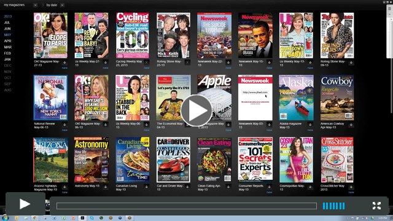Screen dimensions: 393x221
Task: Open the Astronomy magazine cover
Action: point(91,160)
